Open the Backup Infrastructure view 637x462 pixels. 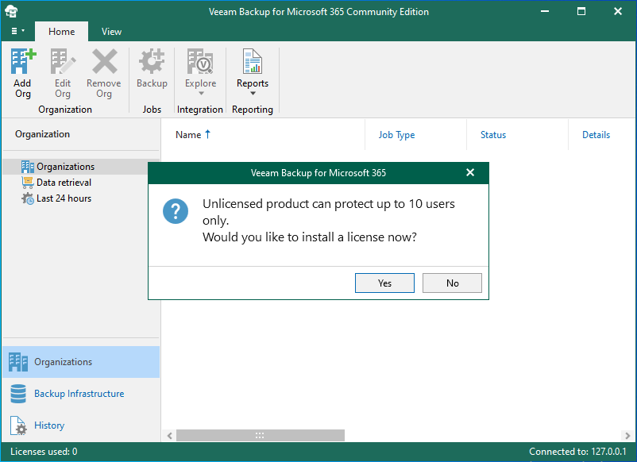tap(81, 394)
